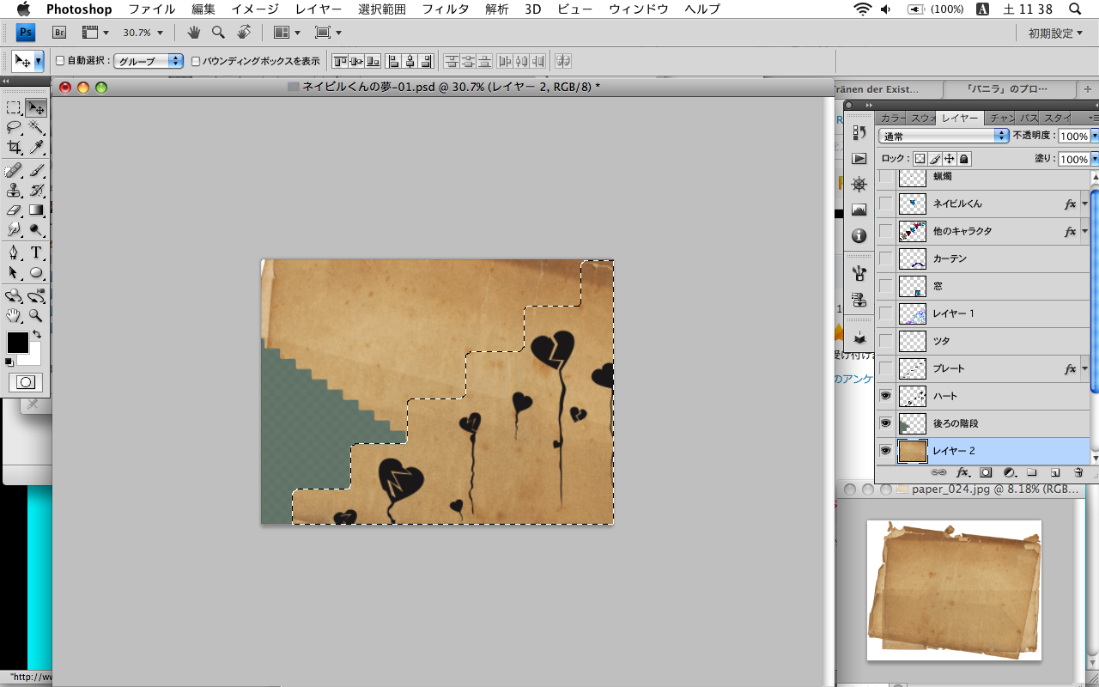Open the フィルタ menu
Screen dimensions: 1099x687
point(445,9)
